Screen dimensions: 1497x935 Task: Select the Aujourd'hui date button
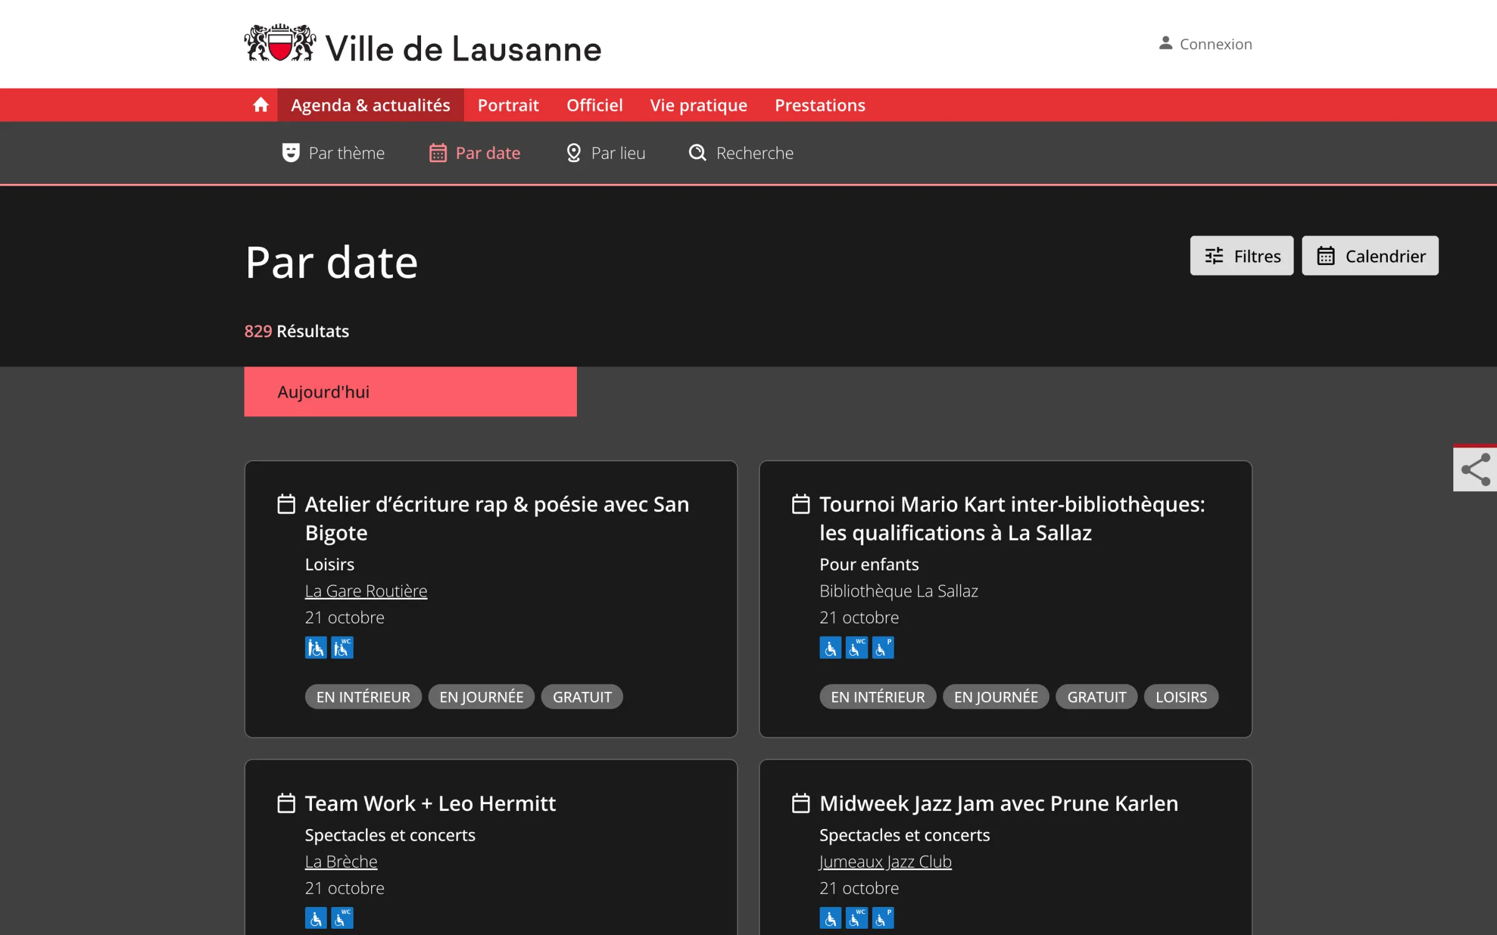[410, 391]
